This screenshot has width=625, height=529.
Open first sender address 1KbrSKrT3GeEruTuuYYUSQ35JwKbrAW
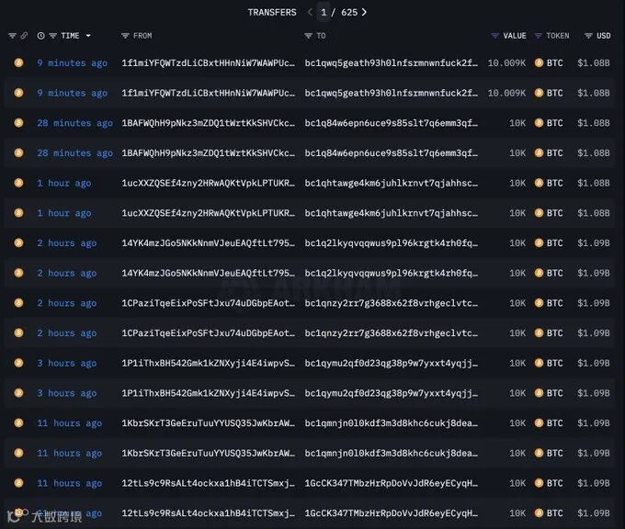(x=209, y=423)
